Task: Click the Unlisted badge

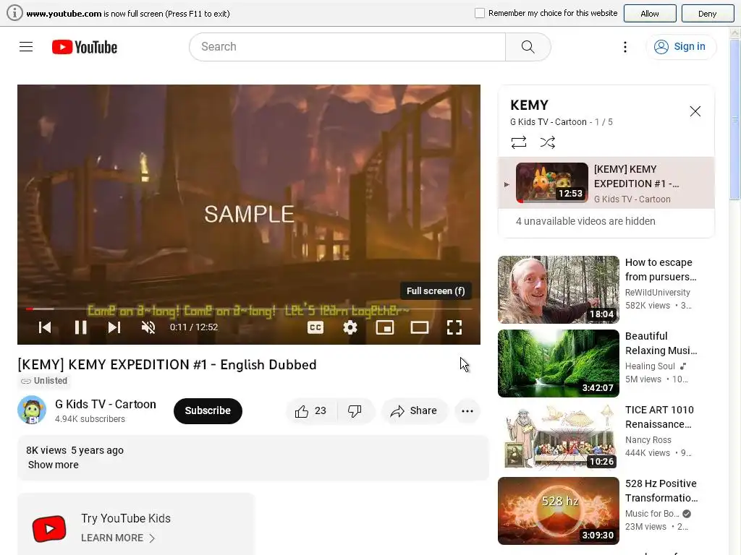Action: pyautogui.click(x=44, y=381)
